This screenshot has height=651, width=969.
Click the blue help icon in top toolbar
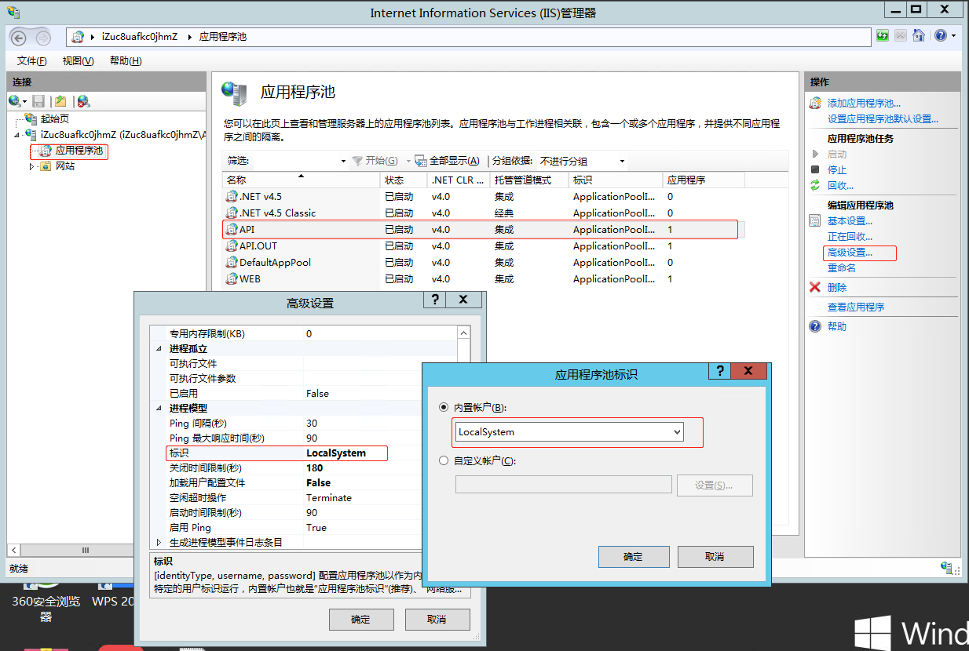tap(941, 36)
